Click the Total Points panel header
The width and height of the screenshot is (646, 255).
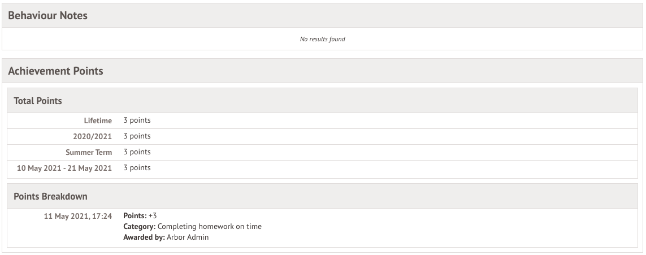point(38,101)
